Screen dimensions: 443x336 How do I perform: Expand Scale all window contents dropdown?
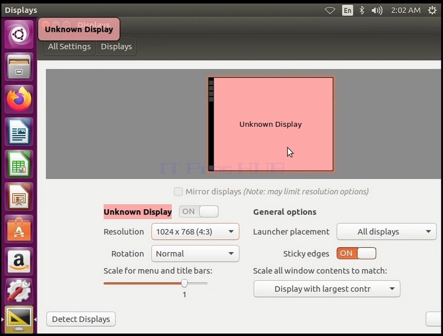click(x=327, y=289)
